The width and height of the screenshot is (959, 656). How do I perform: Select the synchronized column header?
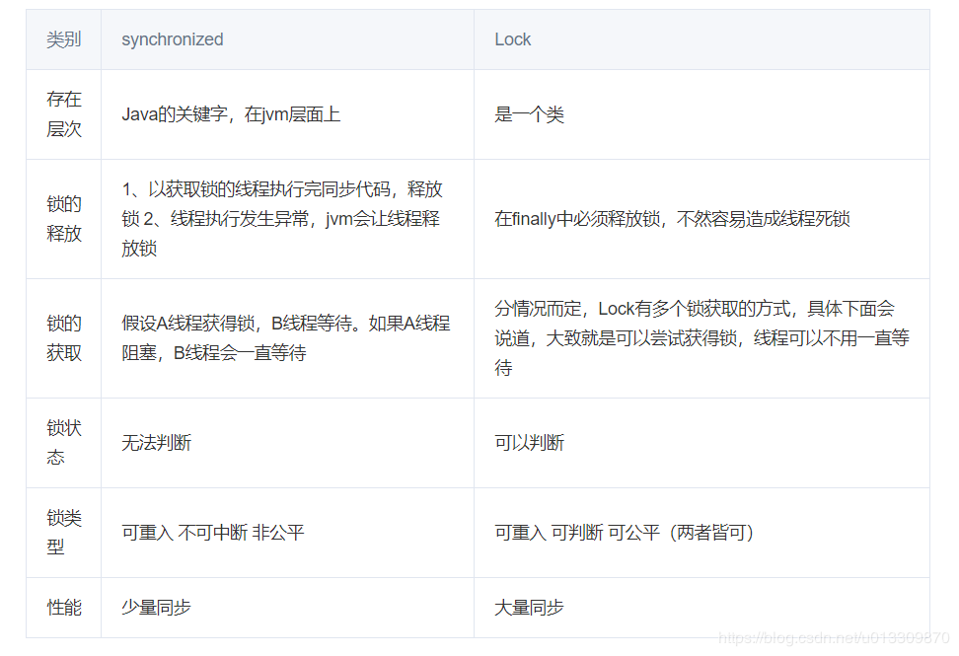click(x=172, y=39)
